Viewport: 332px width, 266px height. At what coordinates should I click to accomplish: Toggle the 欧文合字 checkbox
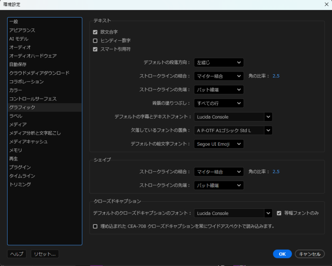point(95,32)
